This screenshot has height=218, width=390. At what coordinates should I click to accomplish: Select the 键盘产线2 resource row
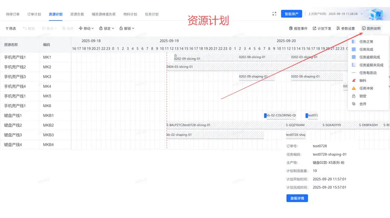pos(36,125)
